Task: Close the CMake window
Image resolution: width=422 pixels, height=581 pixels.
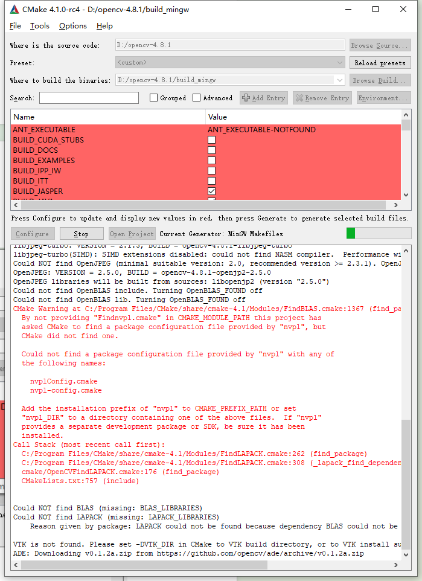Action: tap(403, 9)
